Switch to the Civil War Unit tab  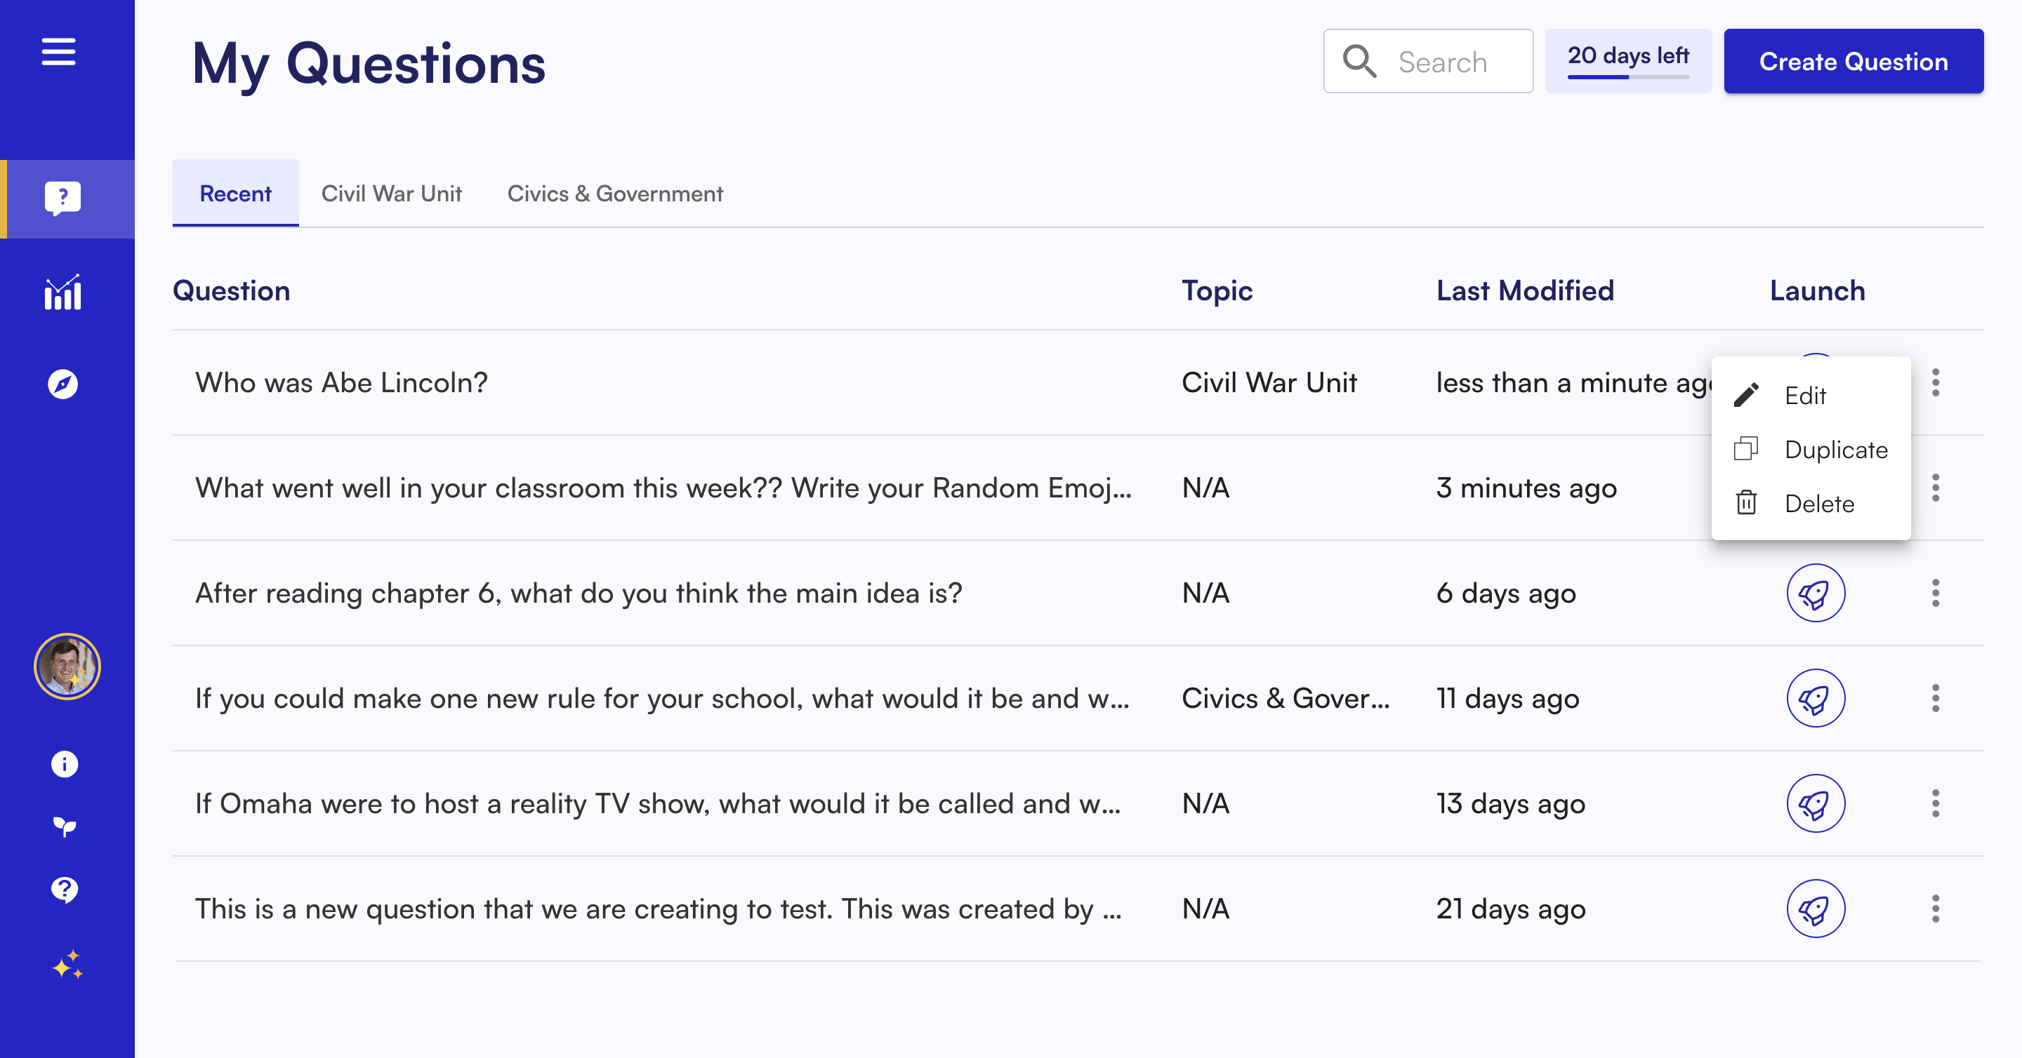(392, 193)
